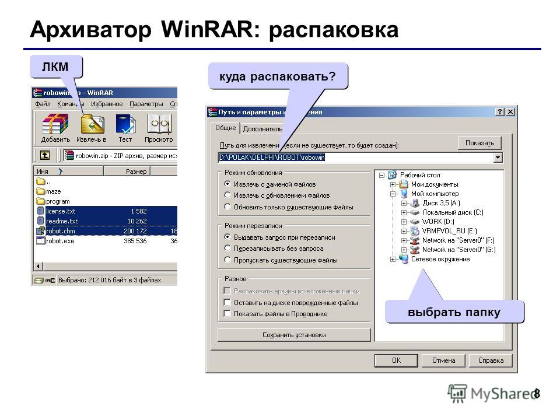Switch to the Дополнительно tab
Screen dimensions: 560x420
tap(262, 129)
